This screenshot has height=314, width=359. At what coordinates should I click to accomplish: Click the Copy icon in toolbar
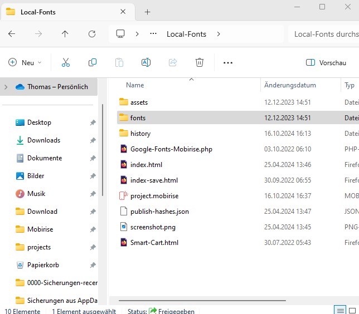pos(93,63)
